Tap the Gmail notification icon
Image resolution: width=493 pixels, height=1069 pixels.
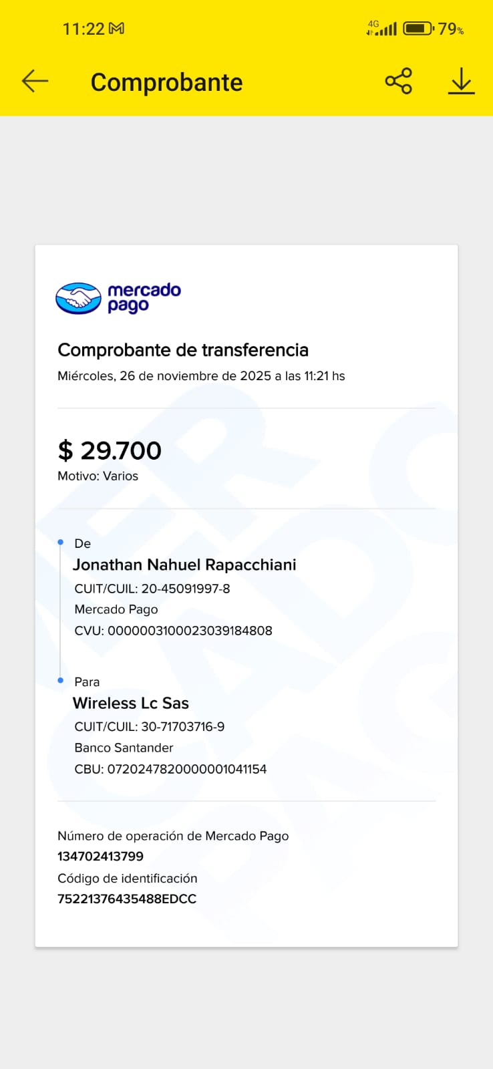116,29
